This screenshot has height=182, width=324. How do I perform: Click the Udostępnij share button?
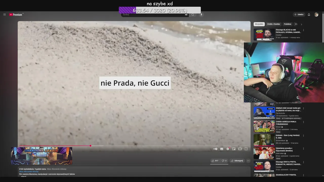(x=237, y=161)
